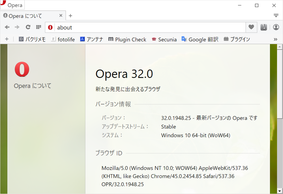Open a new tab with the plus button
Image resolution: width=283 pixels, height=194 pixels.
(x=70, y=16)
